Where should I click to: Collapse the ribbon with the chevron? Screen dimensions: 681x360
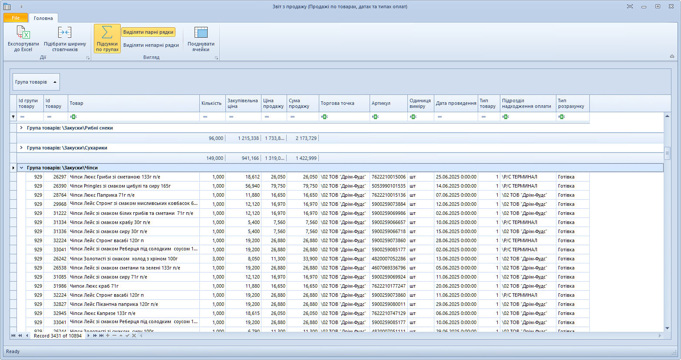[x=672, y=56]
